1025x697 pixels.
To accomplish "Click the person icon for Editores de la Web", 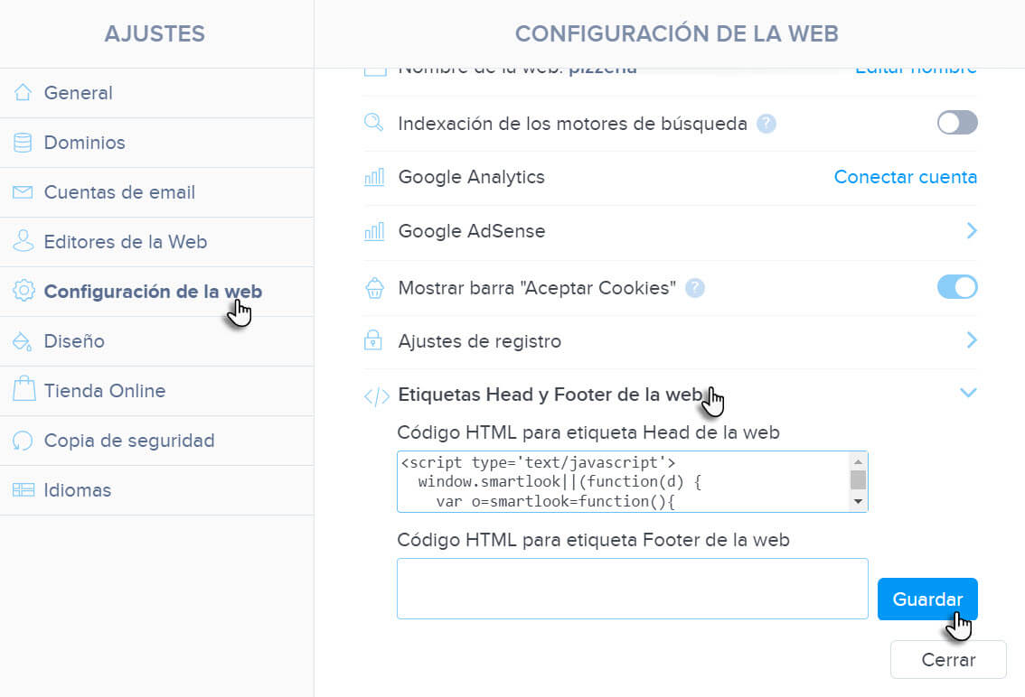I will 24,242.
